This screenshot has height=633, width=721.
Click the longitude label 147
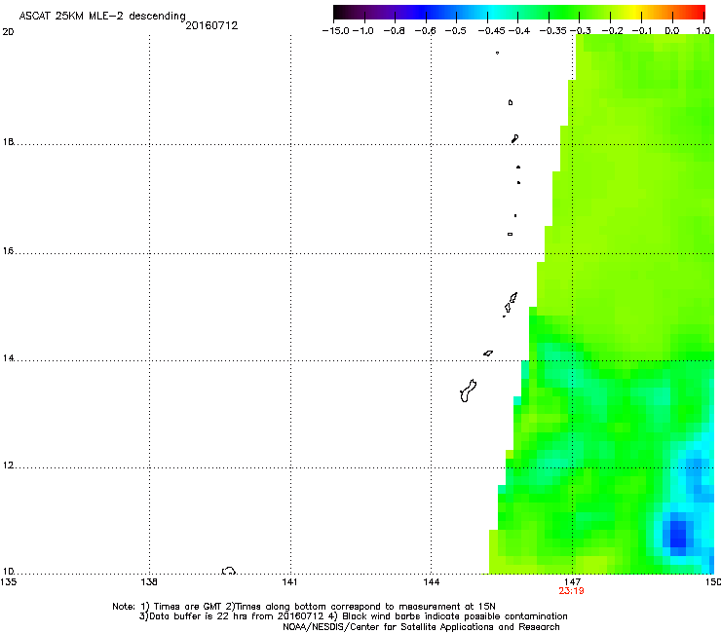pos(572,581)
